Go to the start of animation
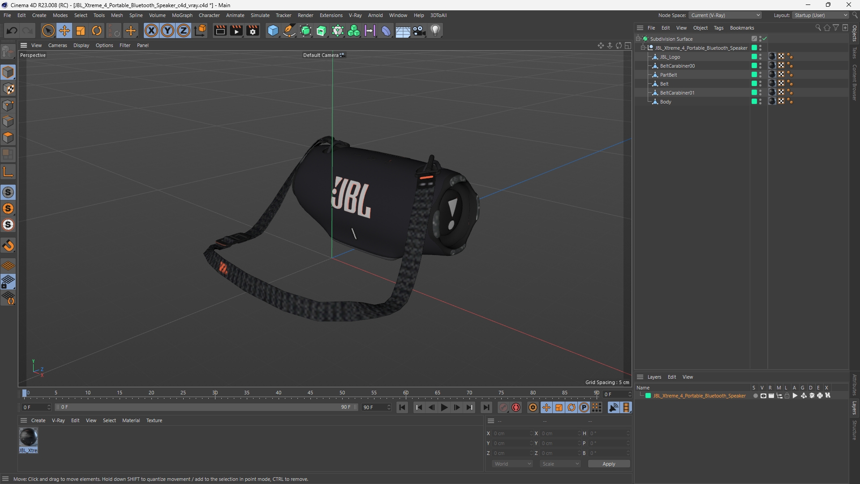This screenshot has height=484, width=860. pos(402,407)
